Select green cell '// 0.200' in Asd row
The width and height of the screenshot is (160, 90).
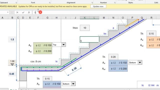[x=47, y=51]
